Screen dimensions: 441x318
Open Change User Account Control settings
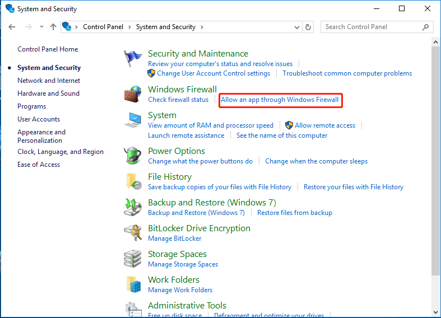click(x=213, y=73)
